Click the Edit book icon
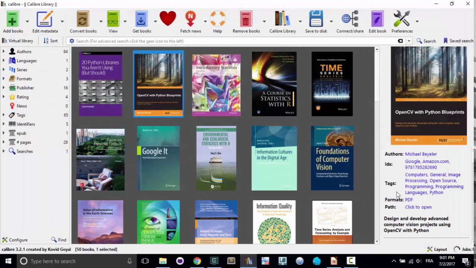The width and height of the screenshot is (476, 268). point(377,19)
